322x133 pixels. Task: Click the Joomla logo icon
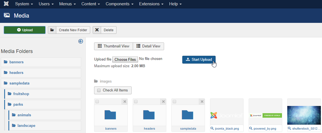6,4
